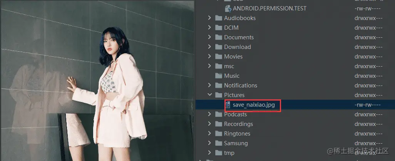Select the Audiobooks folder label

pyautogui.click(x=240, y=18)
